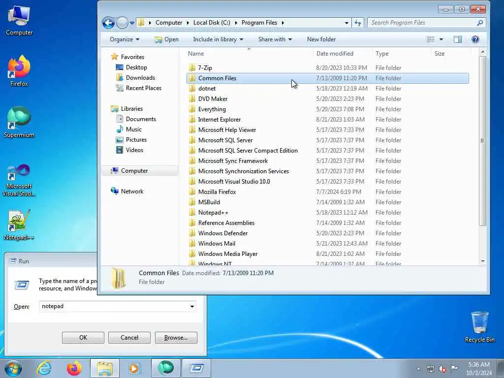This screenshot has height=378, width=504.
Task: Click Computer in the address bar breadcrumb
Action: click(x=168, y=23)
